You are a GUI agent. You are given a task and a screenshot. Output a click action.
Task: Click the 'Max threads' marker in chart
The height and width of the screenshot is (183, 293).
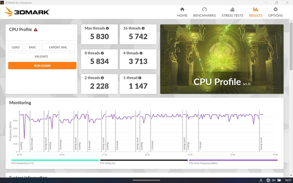[32, 143]
